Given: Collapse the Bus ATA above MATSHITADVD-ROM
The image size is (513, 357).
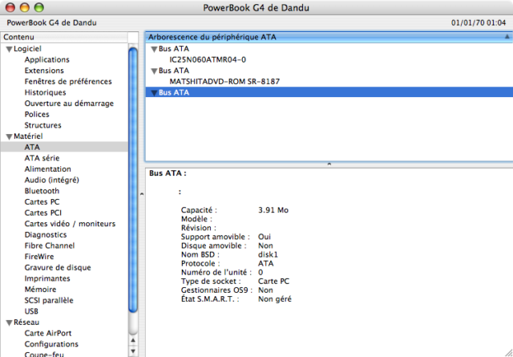Looking at the screenshot, I should [x=154, y=71].
